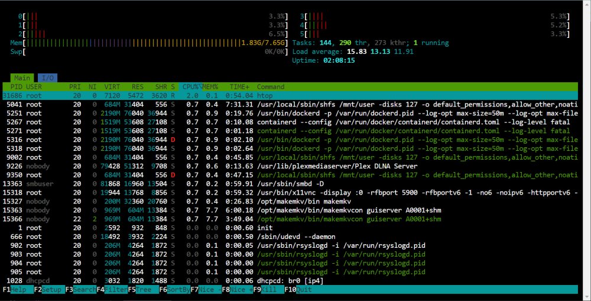Select shfs thread row PID 9002
Screen dimensions: 591x301
click(x=290, y=157)
